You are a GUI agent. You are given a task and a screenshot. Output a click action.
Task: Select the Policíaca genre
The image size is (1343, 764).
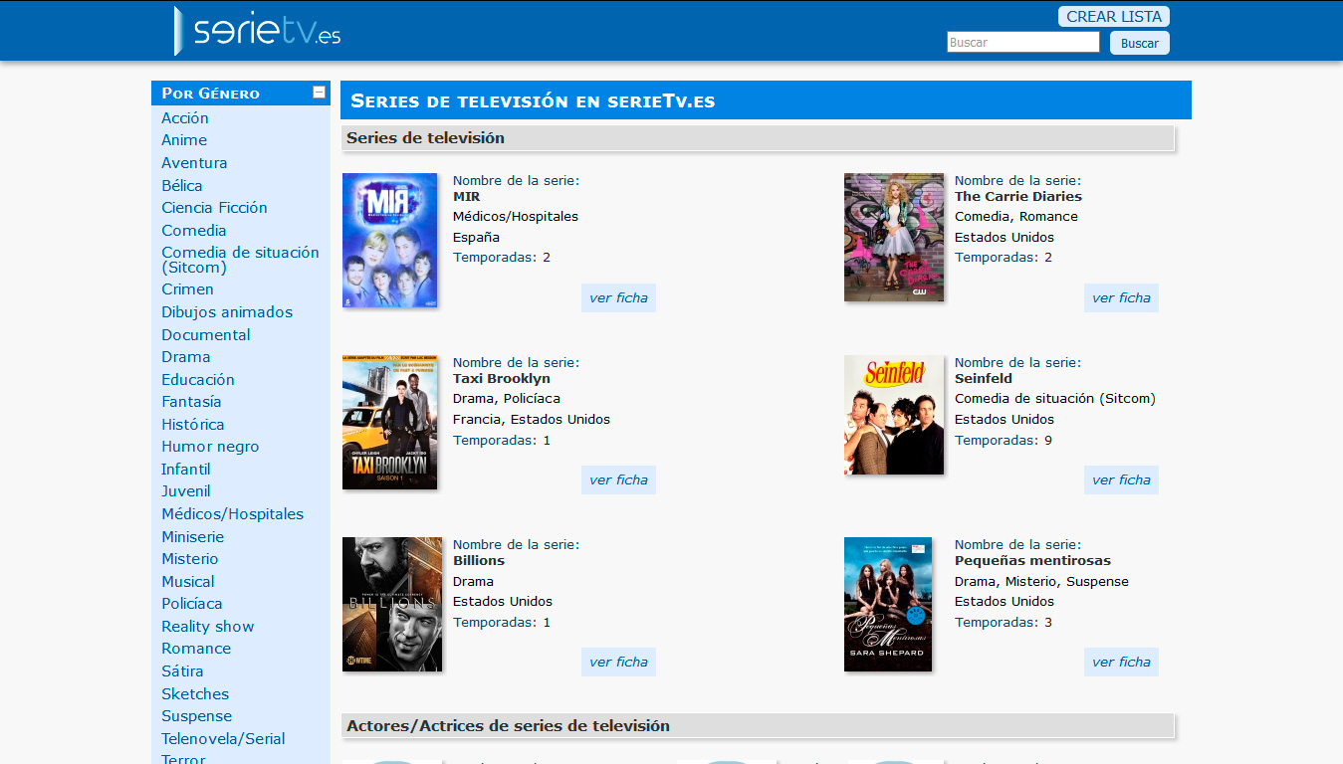click(192, 604)
